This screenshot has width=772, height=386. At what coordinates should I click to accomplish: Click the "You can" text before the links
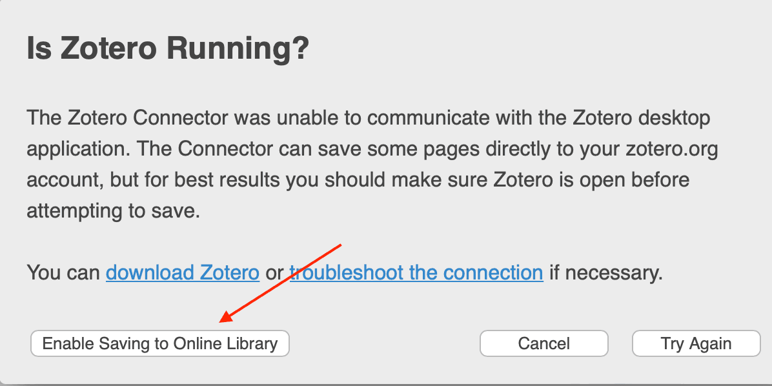[x=63, y=273]
